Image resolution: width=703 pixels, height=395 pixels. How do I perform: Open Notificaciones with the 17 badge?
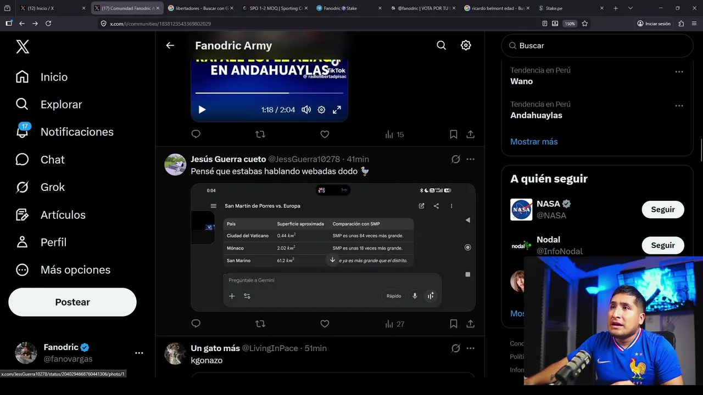pyautogui.click(x=64, y=132)
